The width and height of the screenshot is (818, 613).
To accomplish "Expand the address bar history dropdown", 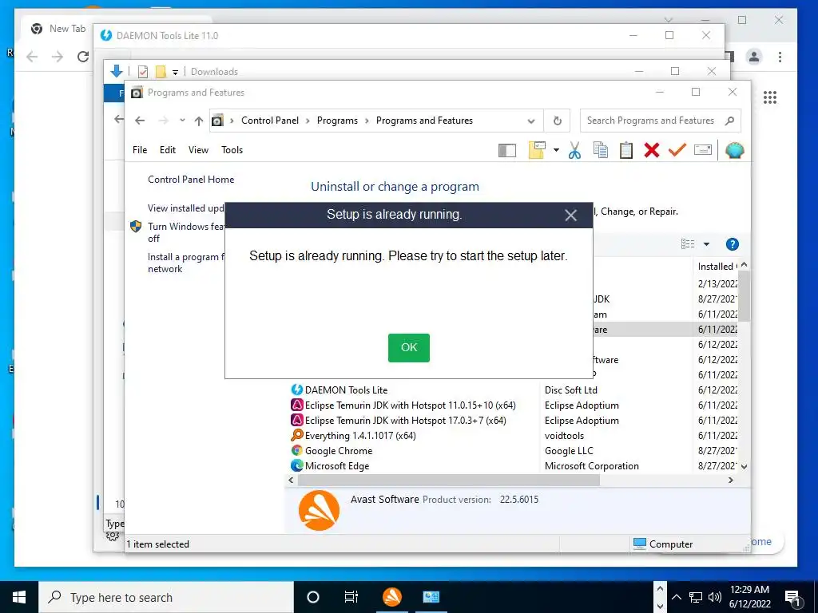I will pos(531,121).
